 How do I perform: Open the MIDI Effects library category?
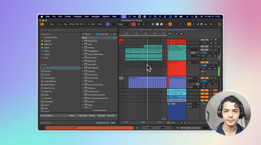[49, 85]
